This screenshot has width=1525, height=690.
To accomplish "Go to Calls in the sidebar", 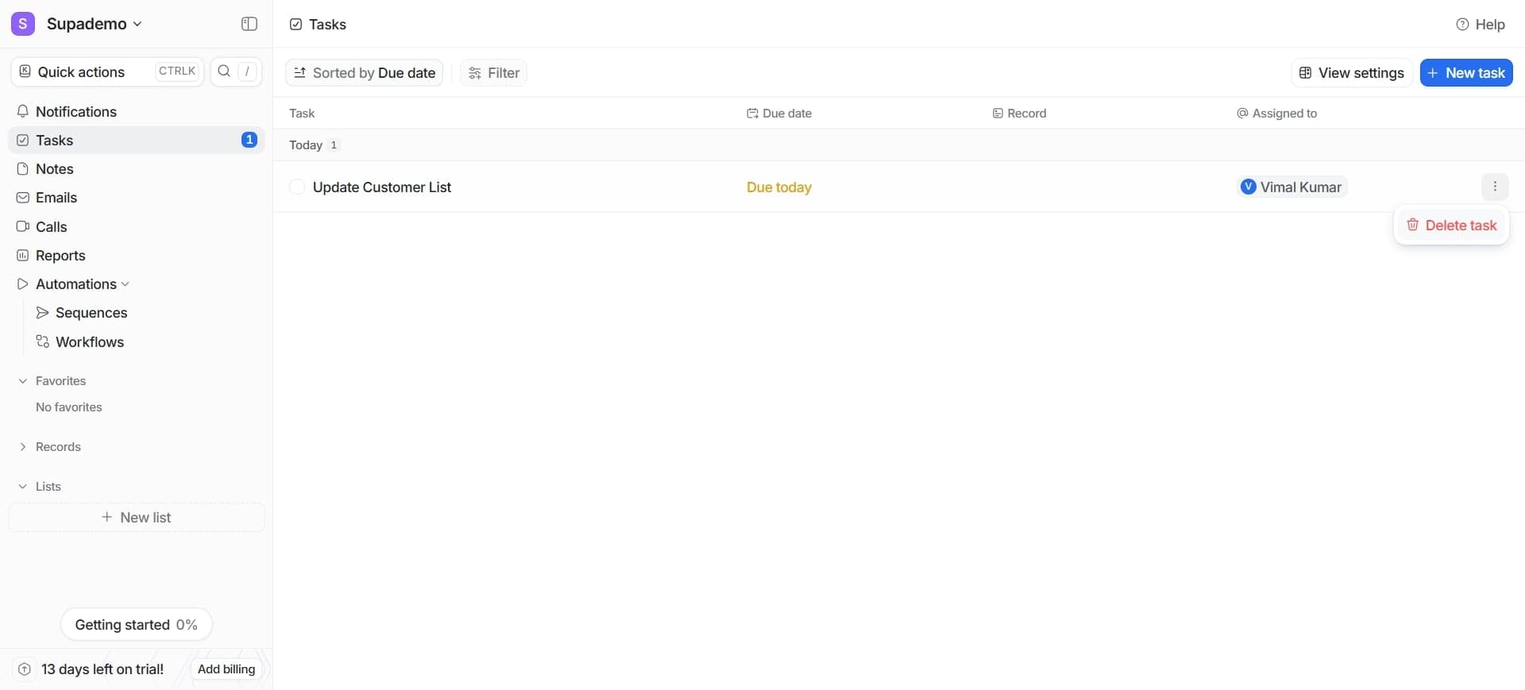I will (x=51, y=227).
